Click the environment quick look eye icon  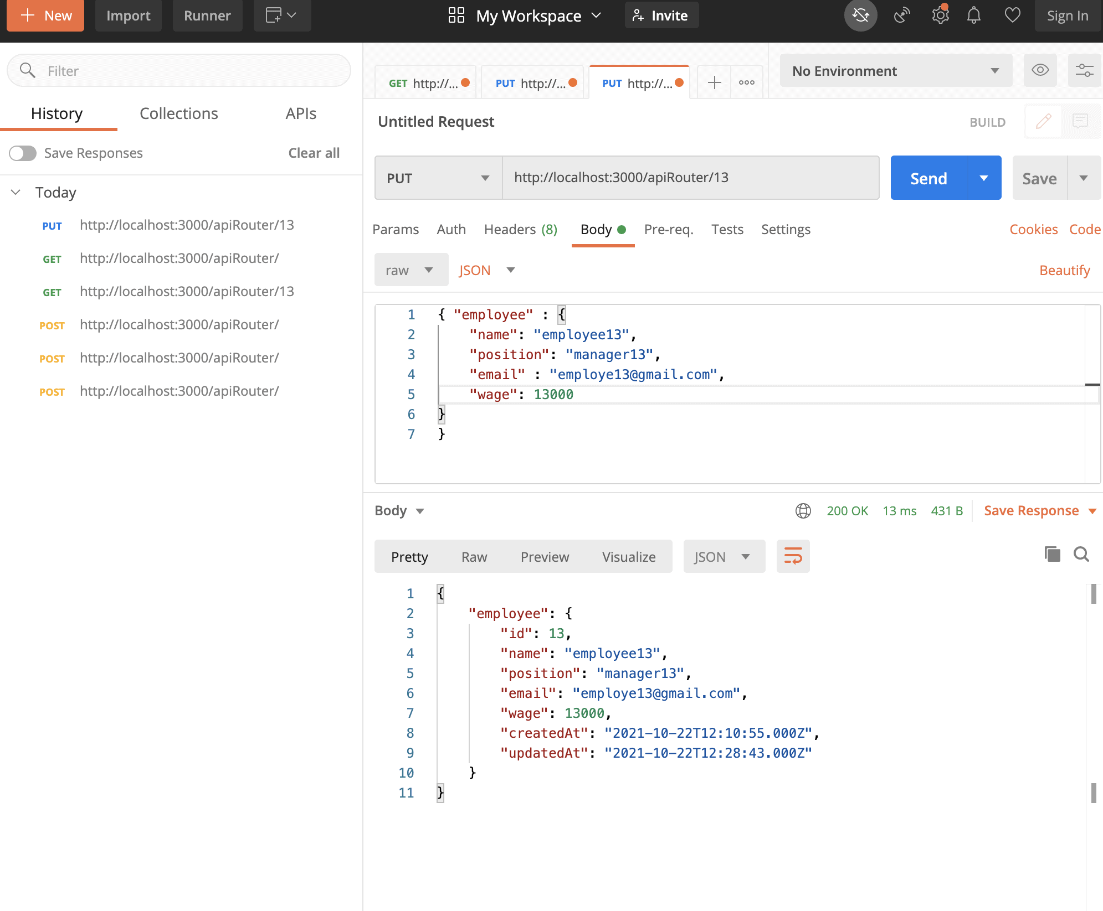[x=1040, y=70]
